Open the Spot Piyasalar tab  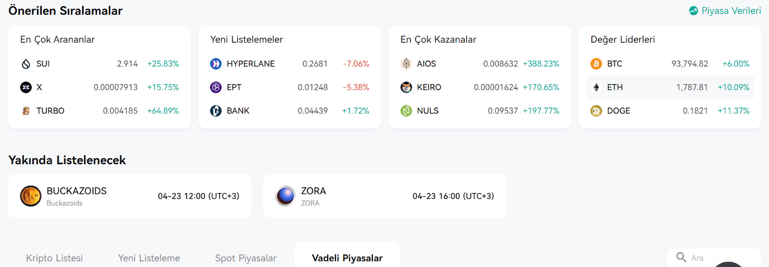pyautogui.click(x=246, y=258)
